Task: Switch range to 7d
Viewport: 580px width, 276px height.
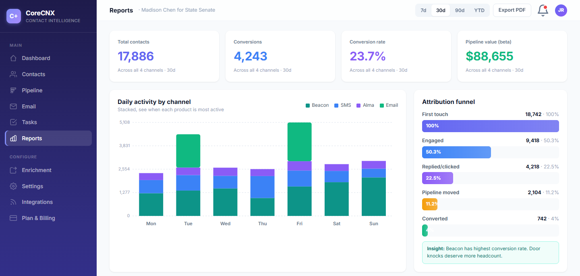Action: coord(423,10)
